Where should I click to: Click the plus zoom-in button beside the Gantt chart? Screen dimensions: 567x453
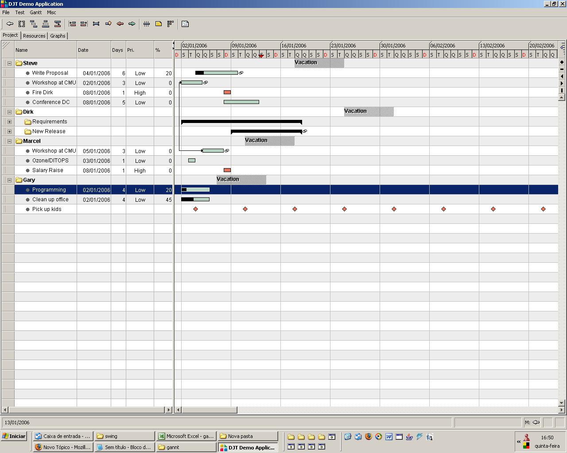[562, 62]
